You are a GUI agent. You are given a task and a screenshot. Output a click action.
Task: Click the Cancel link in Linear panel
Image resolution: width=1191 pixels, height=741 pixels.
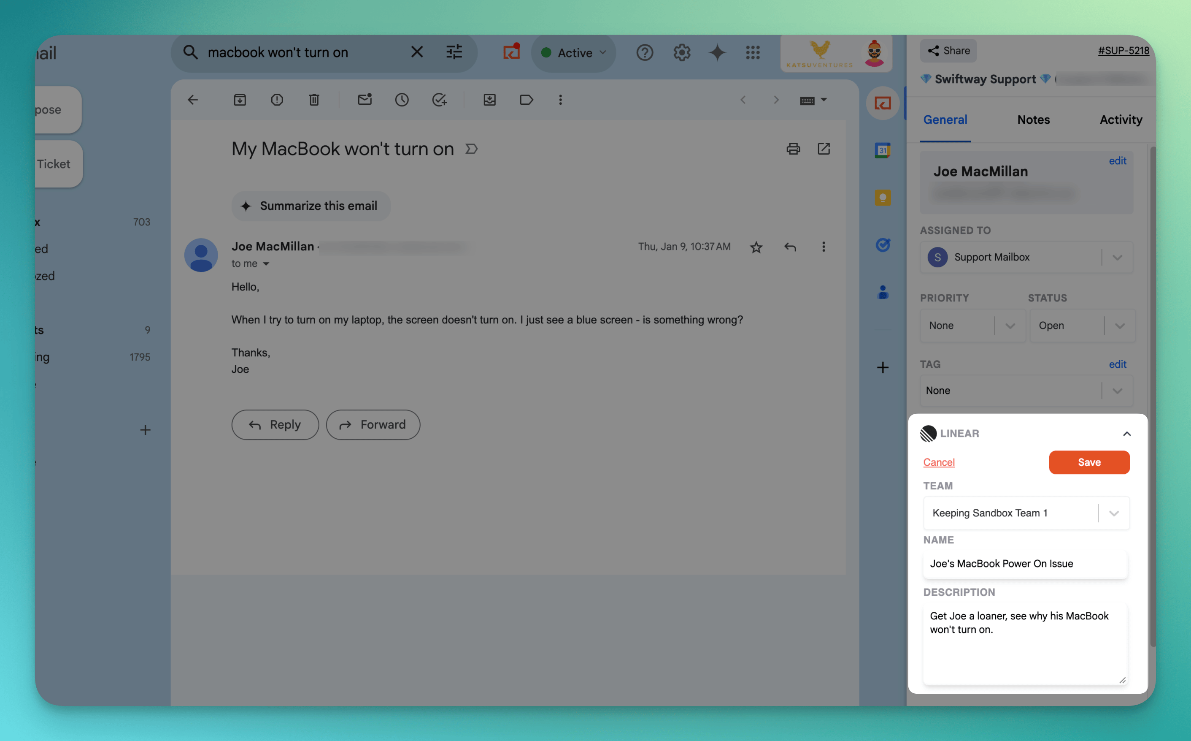[938, 462]
